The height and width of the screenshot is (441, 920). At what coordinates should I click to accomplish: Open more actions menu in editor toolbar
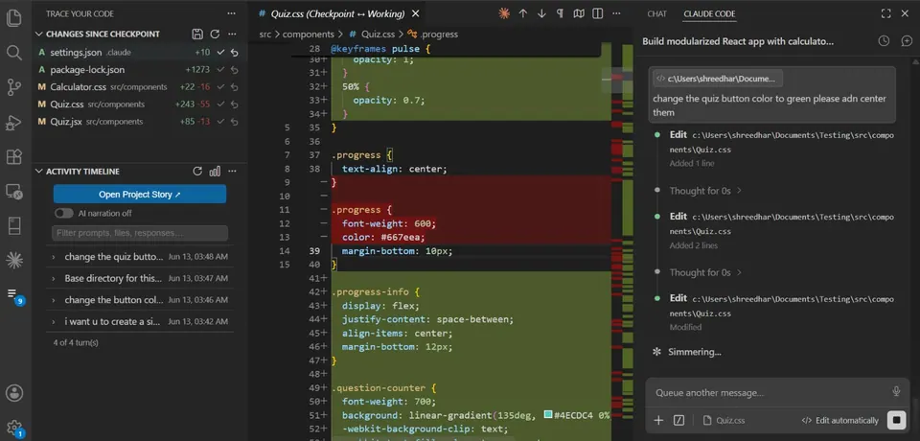click(x=616, y=13)
